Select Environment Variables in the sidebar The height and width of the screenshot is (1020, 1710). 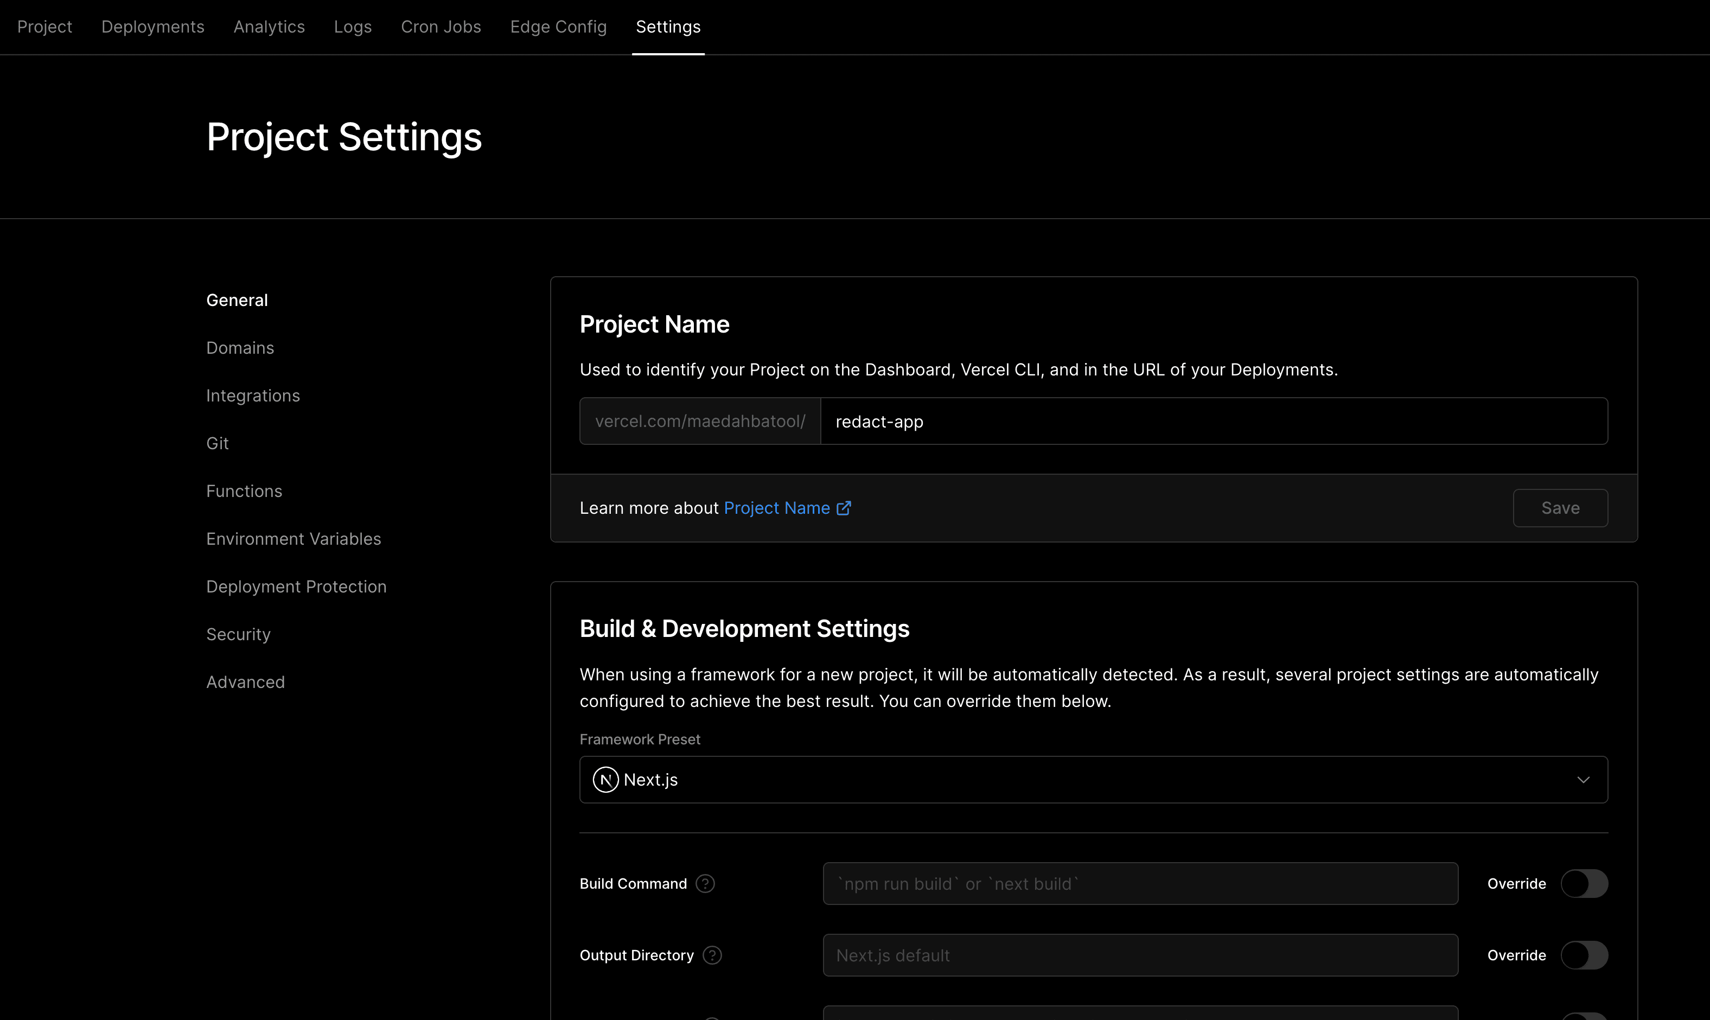[293, 539]
